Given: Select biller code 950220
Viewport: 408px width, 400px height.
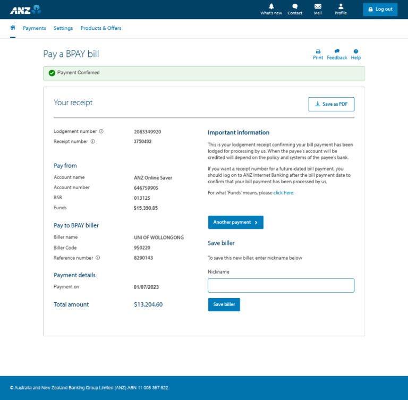Looking at the screenshot, I should coord(142,248).
